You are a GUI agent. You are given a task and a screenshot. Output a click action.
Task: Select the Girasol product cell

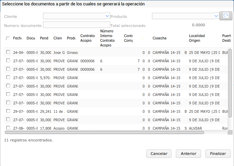pos(72,53)
